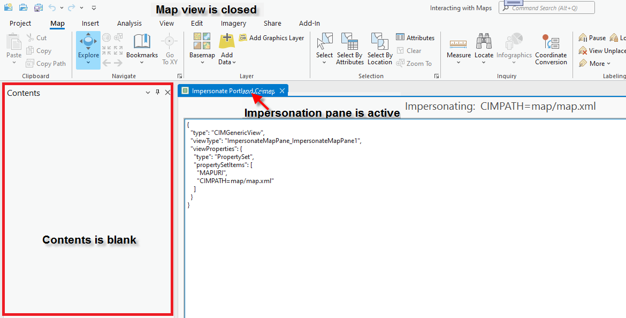Click the Command Search field
Viewport: 626px width, 318px height.
(x=547, y=7)
